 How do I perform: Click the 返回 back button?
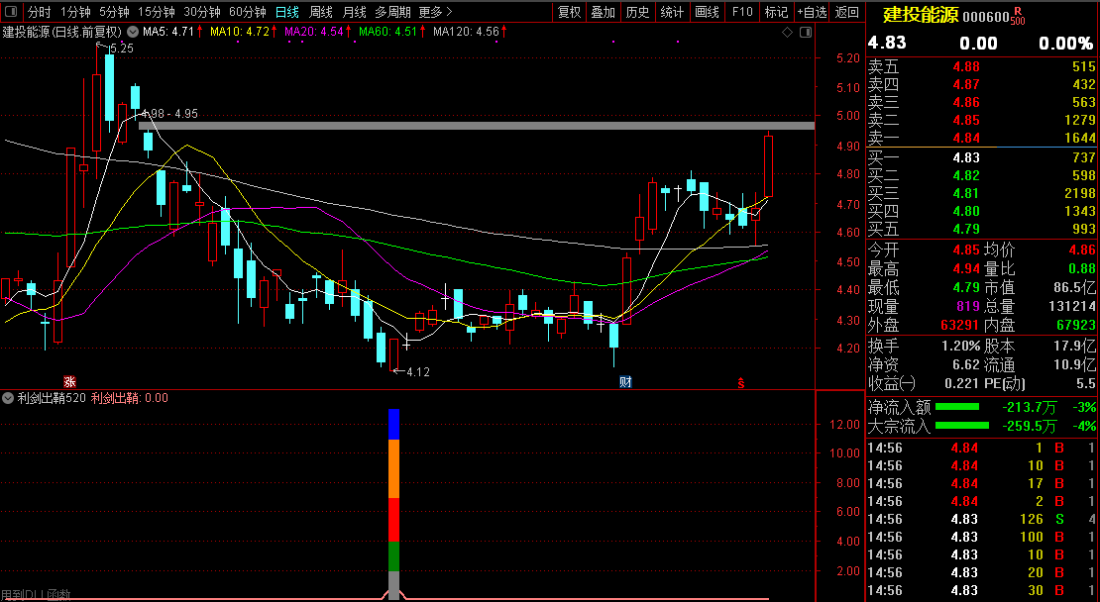click(847, 12)
